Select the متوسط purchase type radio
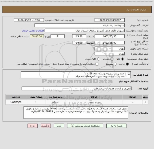The width and height of the screenshot is (154, 149). [x=115, y=64]
